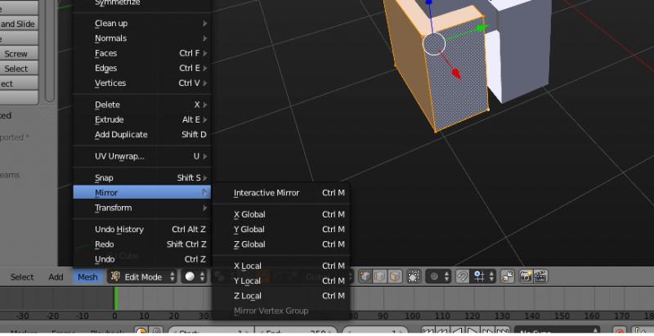Click the white manipulator center circle
This screenshot has width=654, height=336.
coord(434,44)
